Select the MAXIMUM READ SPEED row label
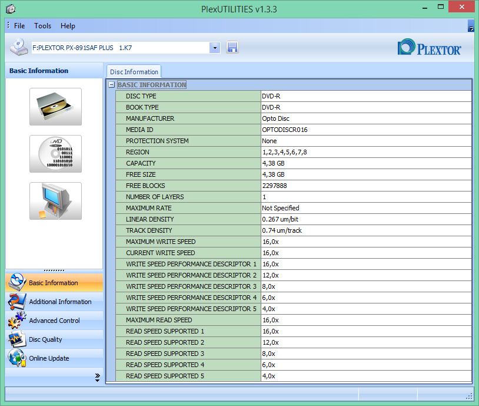 [159, 320]
